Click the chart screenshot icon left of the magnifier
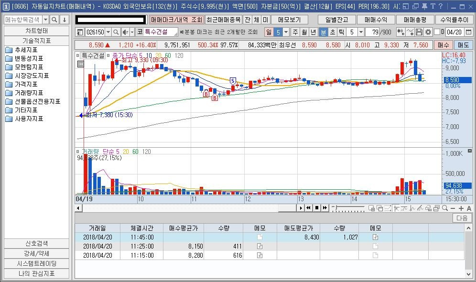 (x=436, y=208)
